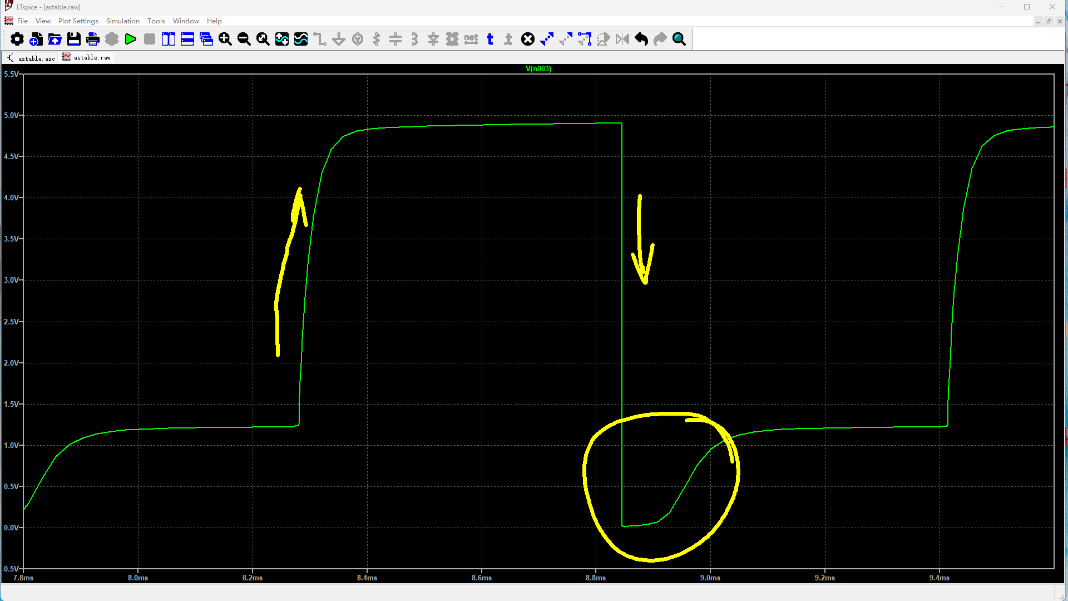Open the Plot Settings menu
The width and height of the screenshot is (1068, 601).
[x=78, y=21]
